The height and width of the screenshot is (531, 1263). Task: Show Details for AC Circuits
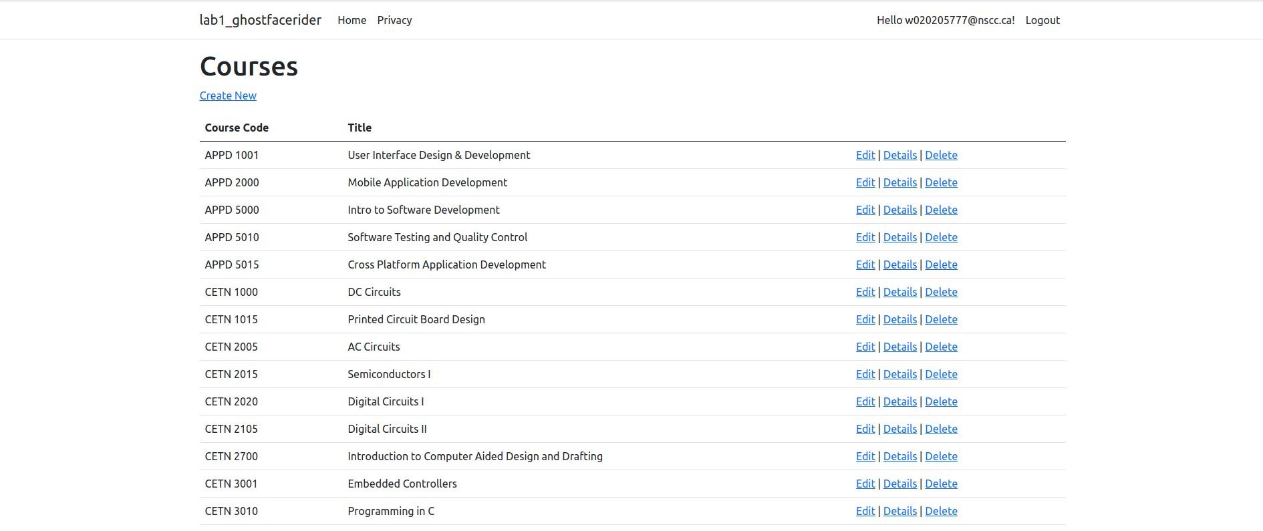point(899,347)
